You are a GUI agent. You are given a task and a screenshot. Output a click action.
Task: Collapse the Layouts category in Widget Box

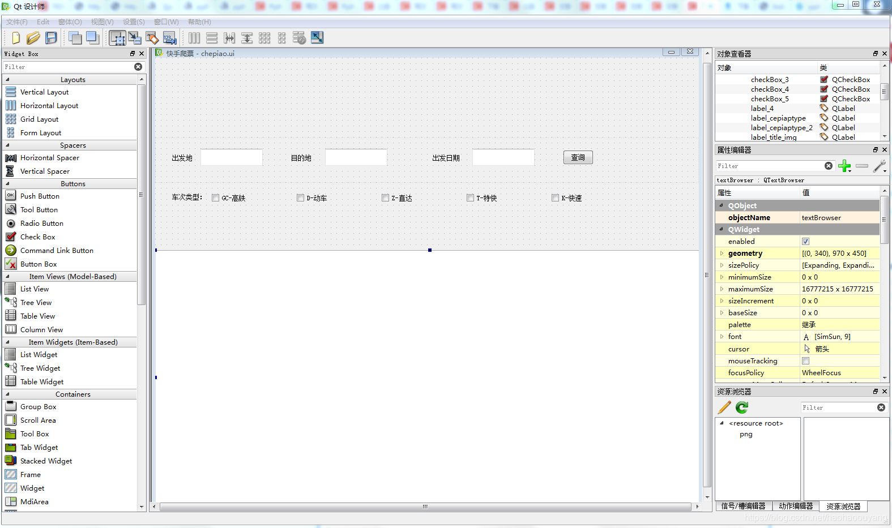pos(7,80)
